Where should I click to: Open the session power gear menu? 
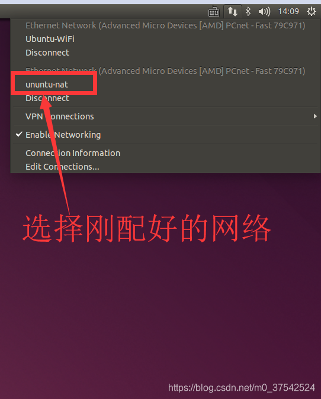point(312,11)
